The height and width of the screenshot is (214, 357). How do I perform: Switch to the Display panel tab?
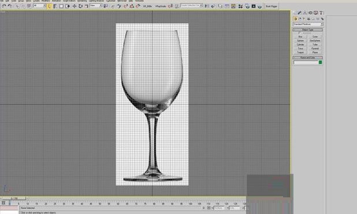[x=315, y=13]
